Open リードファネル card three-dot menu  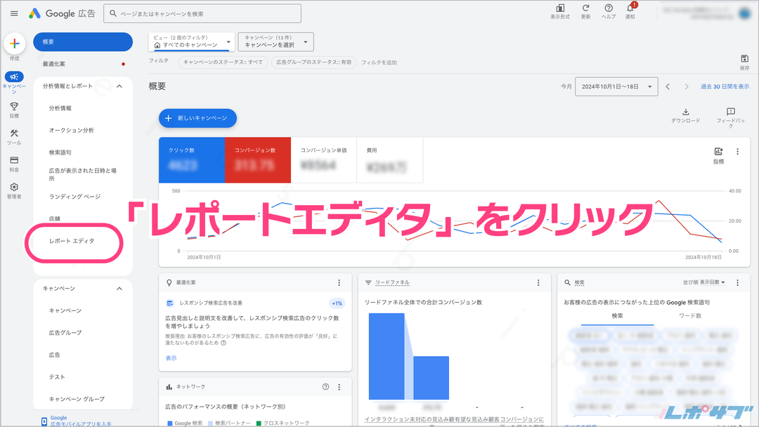(x=538, y=283)
